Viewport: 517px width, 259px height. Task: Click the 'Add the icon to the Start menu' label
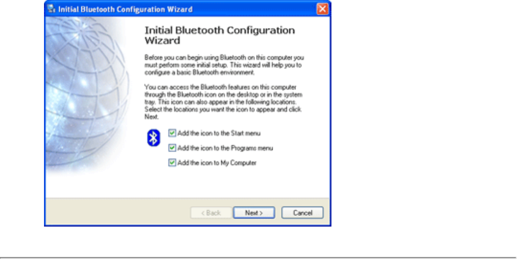219,133
